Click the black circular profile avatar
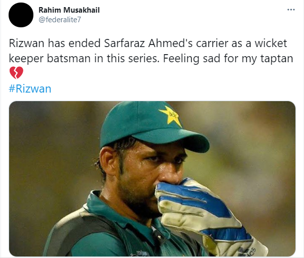 pos(21,15)
